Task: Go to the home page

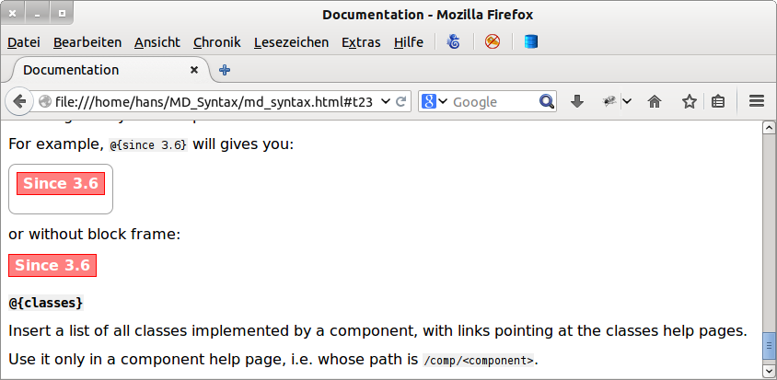Action: coord(655,101)
